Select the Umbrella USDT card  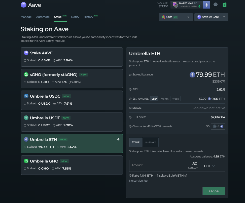click(72, 122)
